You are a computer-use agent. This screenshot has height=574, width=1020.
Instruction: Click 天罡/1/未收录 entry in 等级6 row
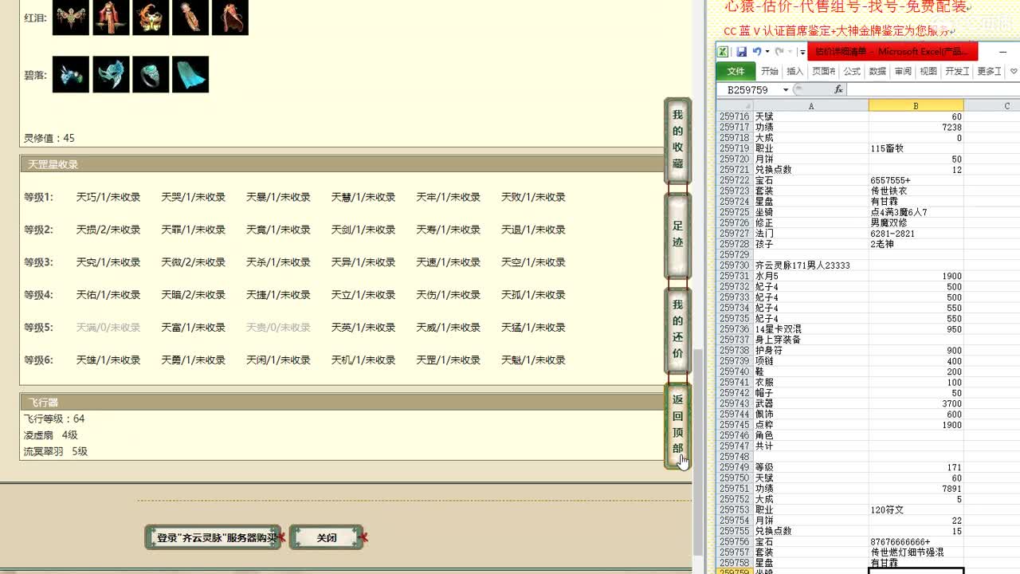449,360
